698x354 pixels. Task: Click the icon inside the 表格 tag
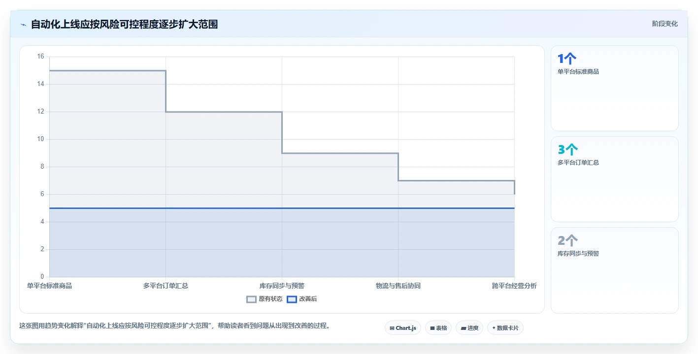[432, 328]
